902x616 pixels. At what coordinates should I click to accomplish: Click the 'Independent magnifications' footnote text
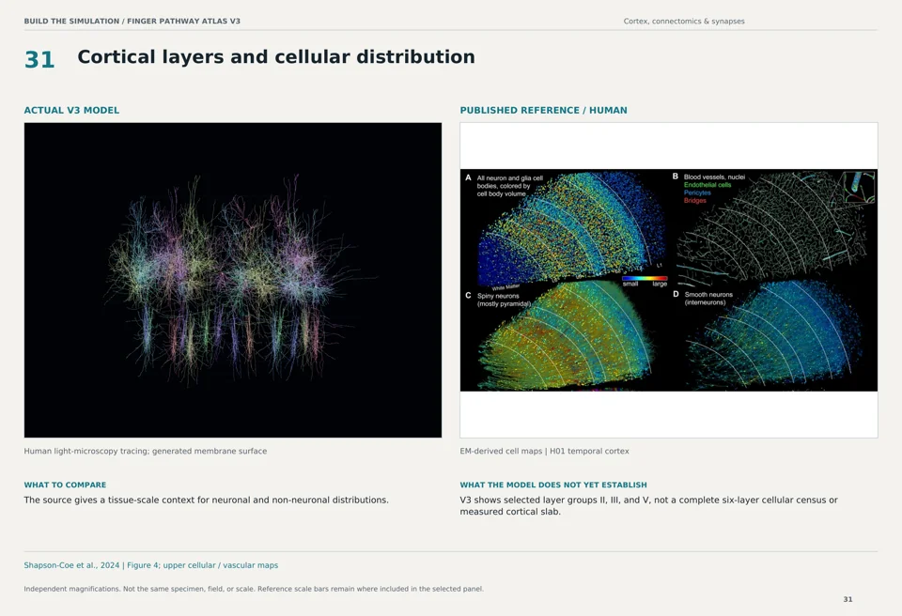pyautogui.click(x=254, y=589)
